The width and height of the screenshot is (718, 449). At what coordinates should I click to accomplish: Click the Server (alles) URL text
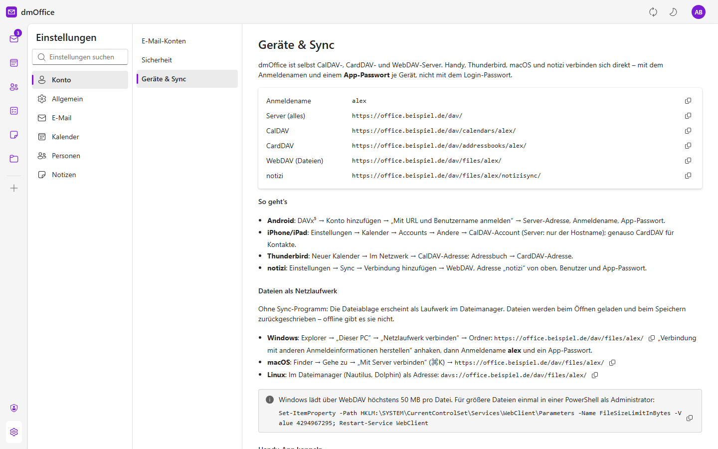(407, 116)
